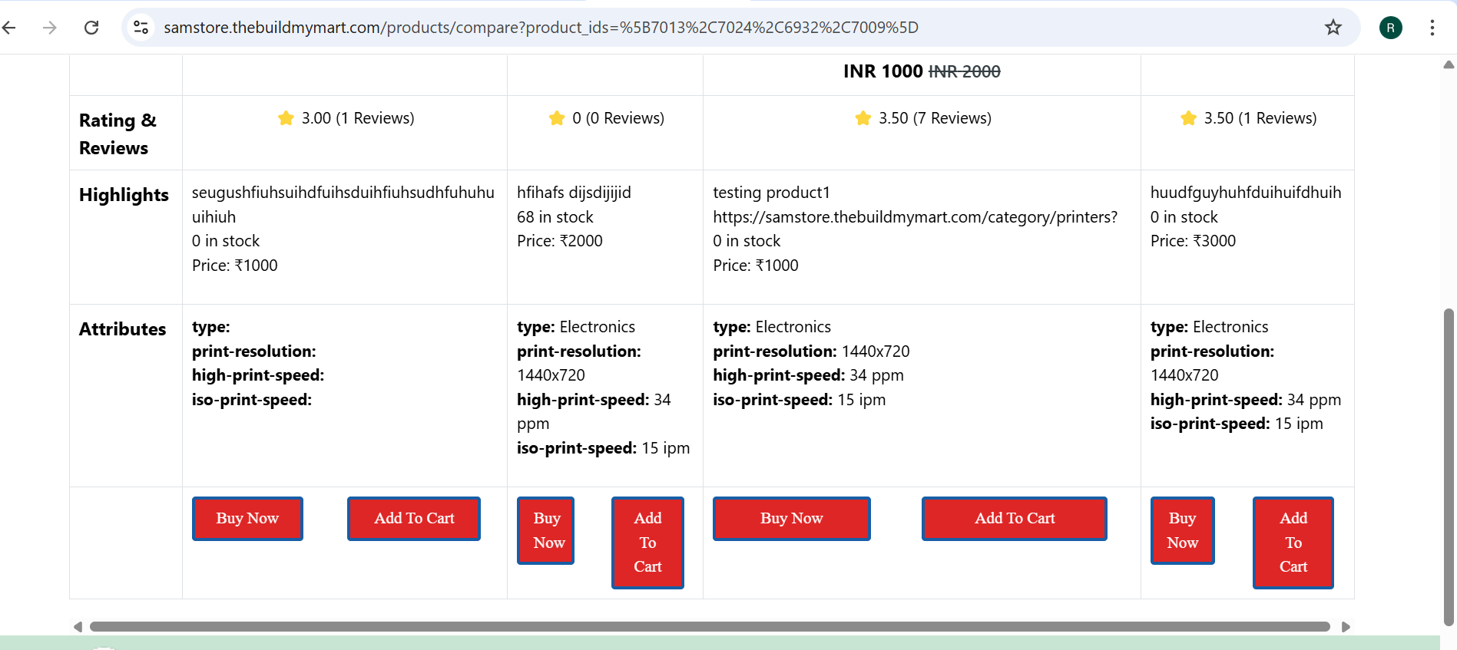Click the Attributes row header
Viewport: 1457px width, 650px height.
(x=123, y=329)
